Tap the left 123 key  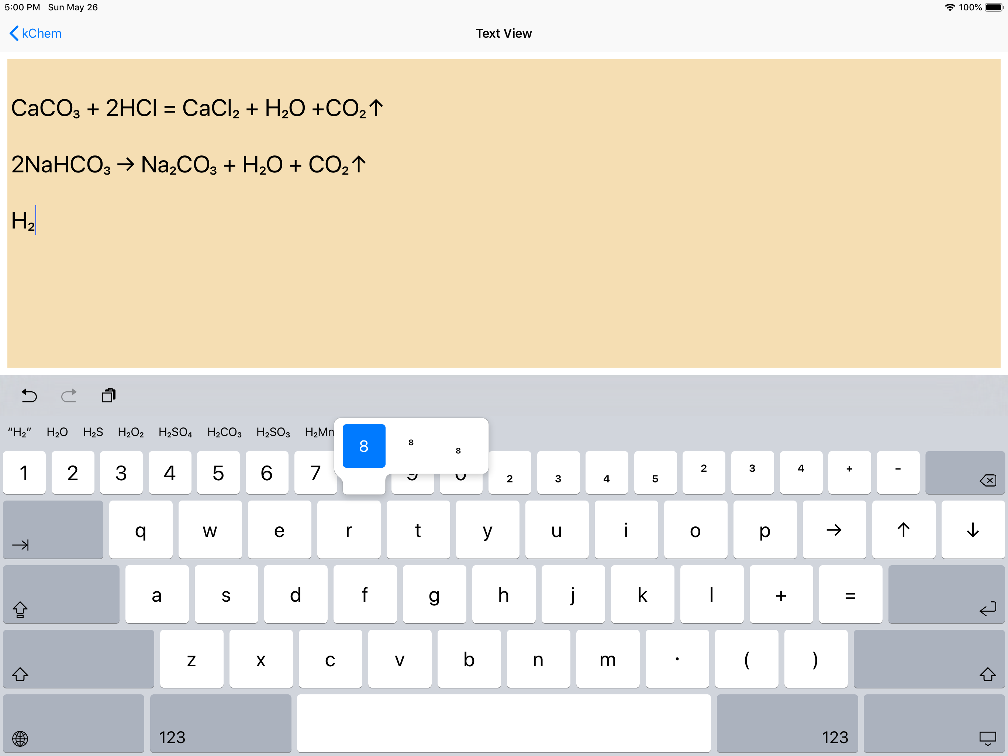pyautogui.click(x=221, y=724)
